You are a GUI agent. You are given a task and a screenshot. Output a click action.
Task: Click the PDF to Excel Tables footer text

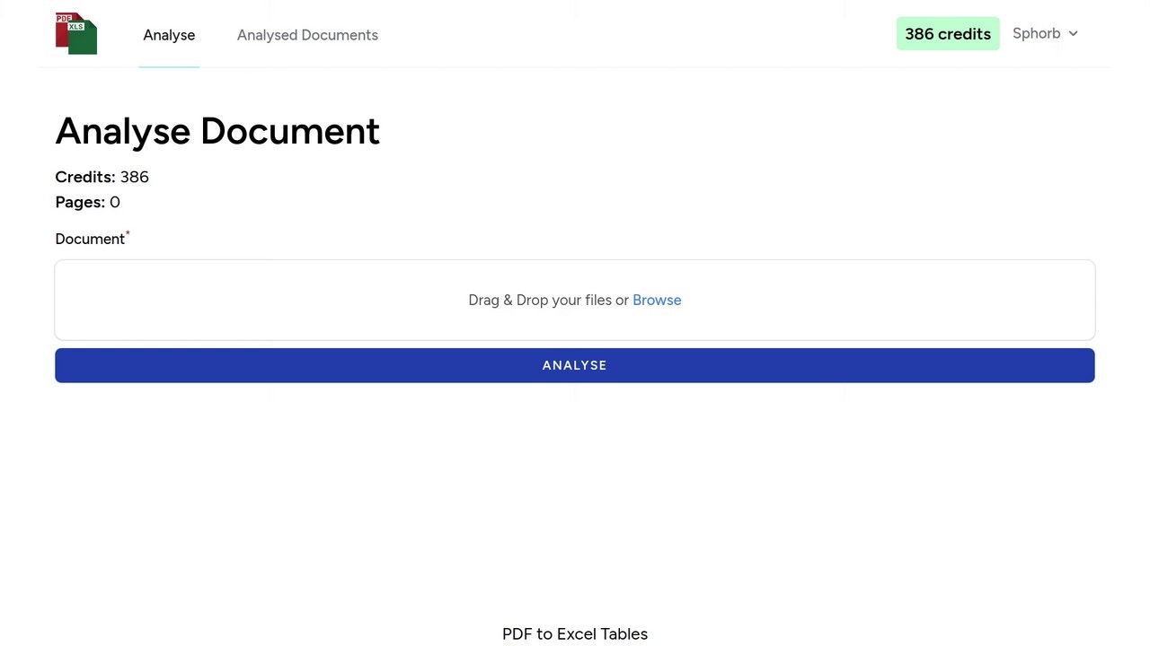[x=575, y=633]
